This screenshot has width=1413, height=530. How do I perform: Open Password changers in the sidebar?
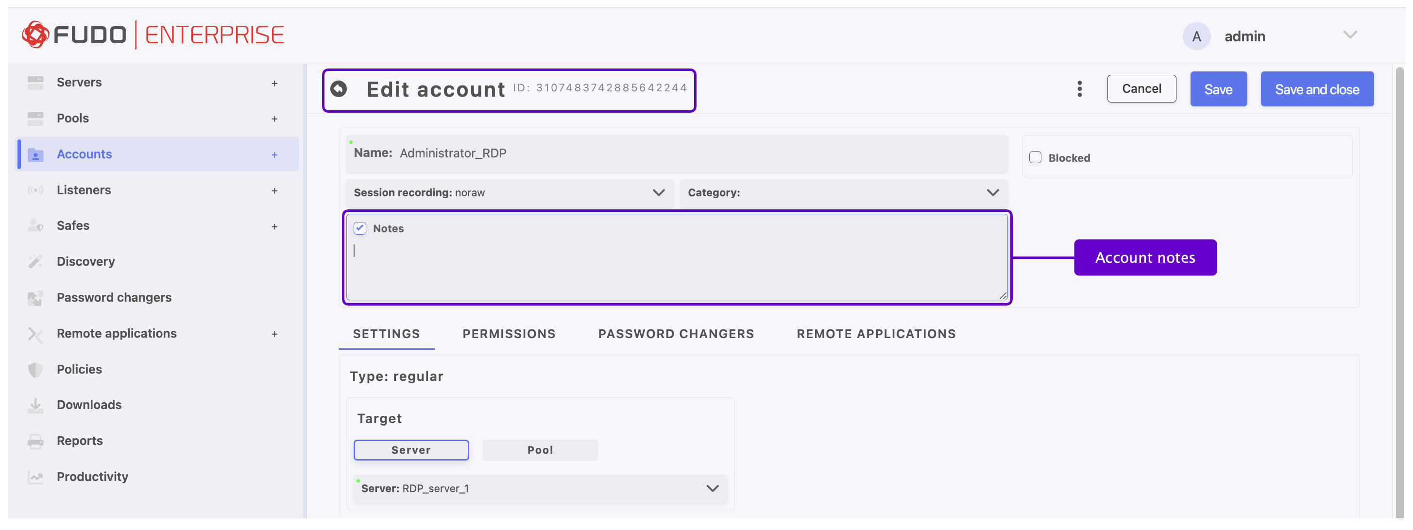click(157, 298)
